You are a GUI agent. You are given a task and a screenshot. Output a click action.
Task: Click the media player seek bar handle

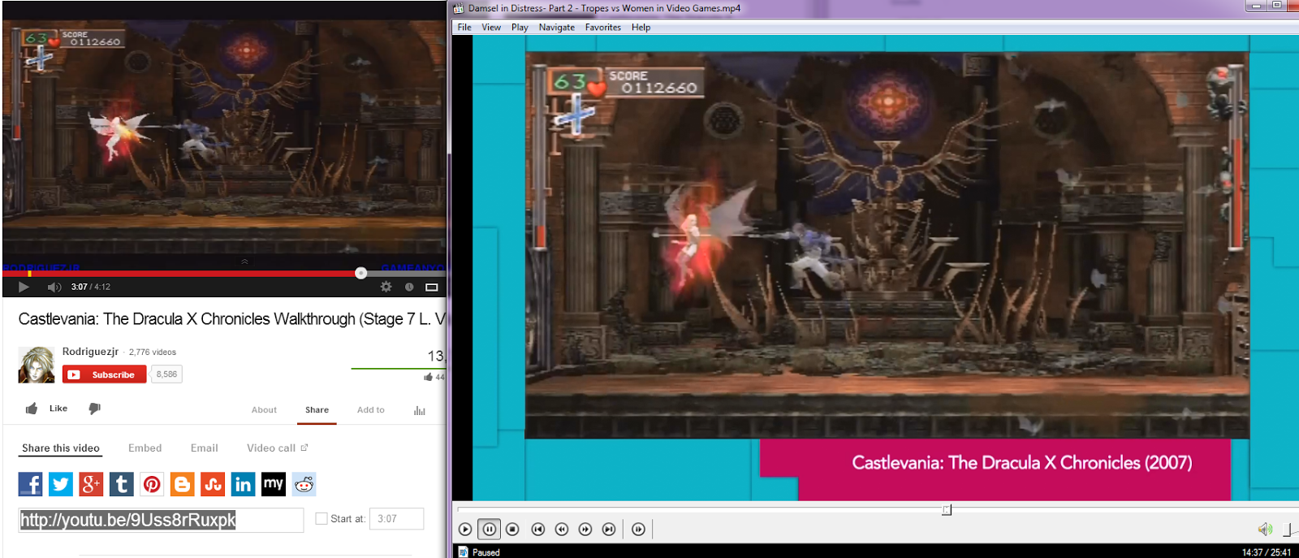(947, 510)
